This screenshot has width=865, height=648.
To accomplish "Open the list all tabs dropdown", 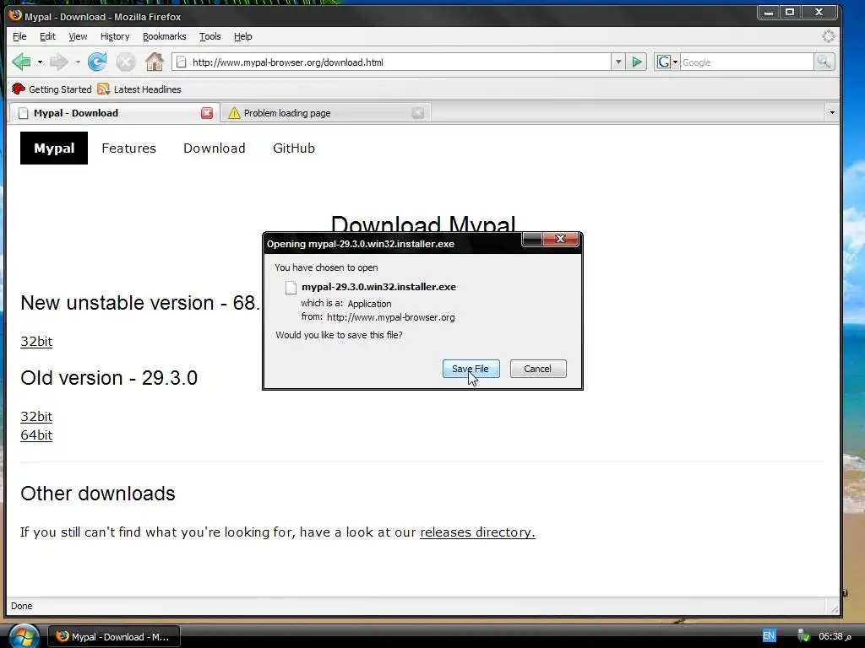I will coord(832,113).
